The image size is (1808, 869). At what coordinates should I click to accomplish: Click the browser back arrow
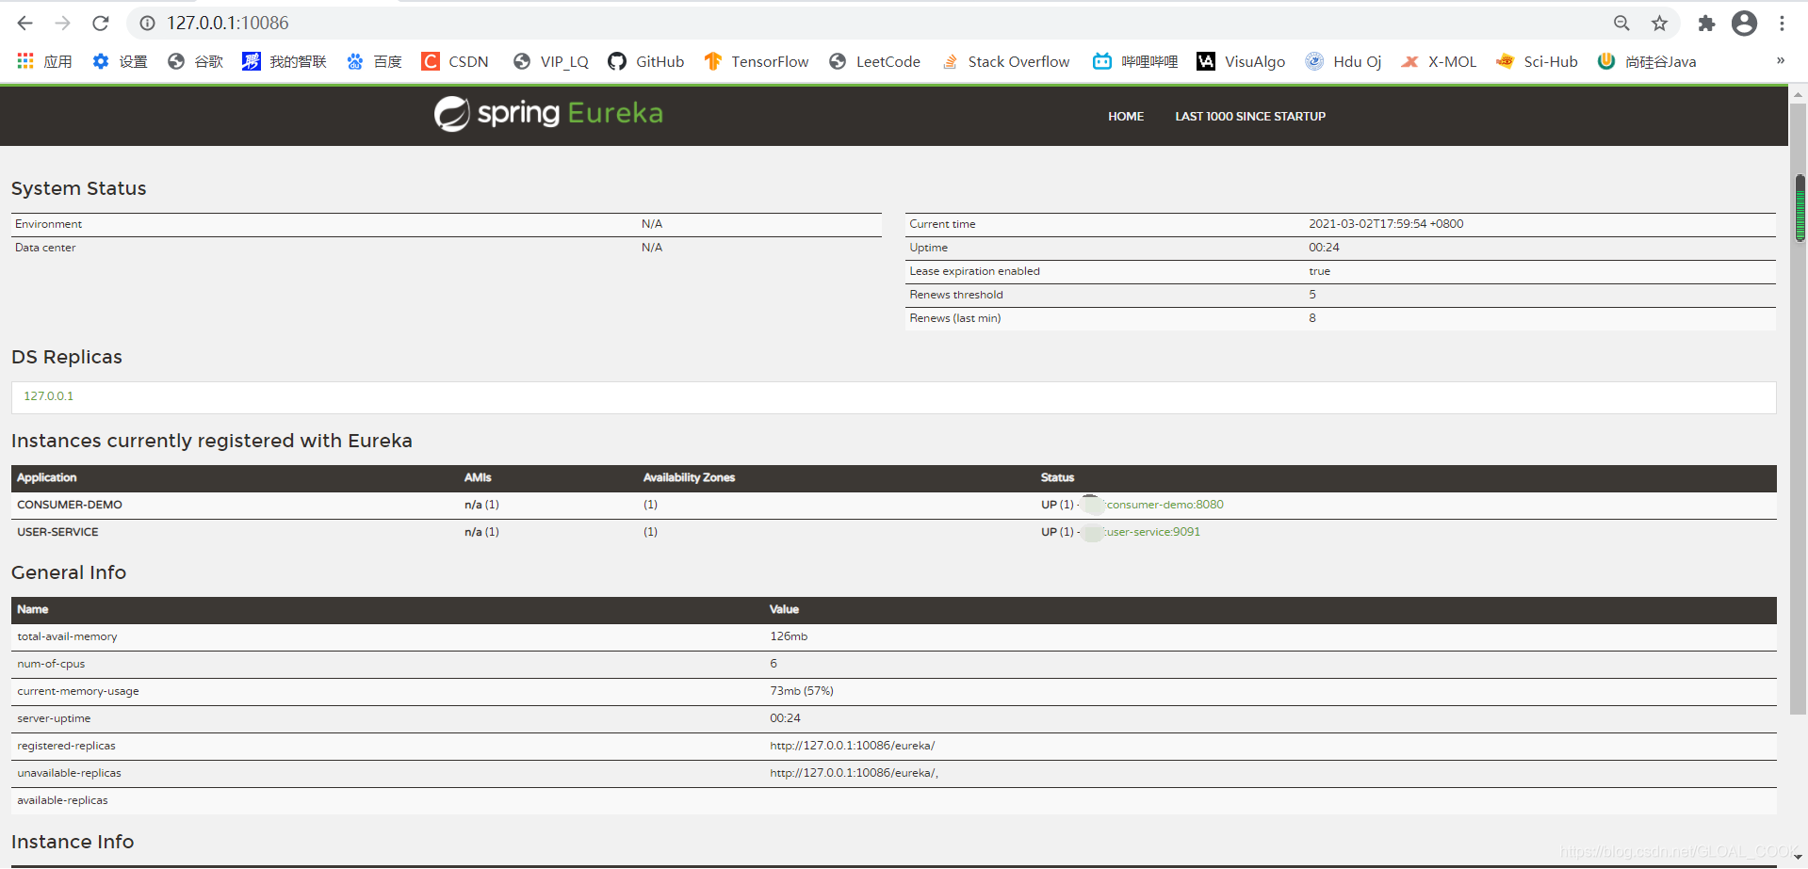25,23
